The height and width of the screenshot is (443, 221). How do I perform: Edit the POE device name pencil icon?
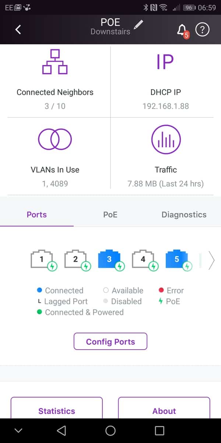(138, 25)
